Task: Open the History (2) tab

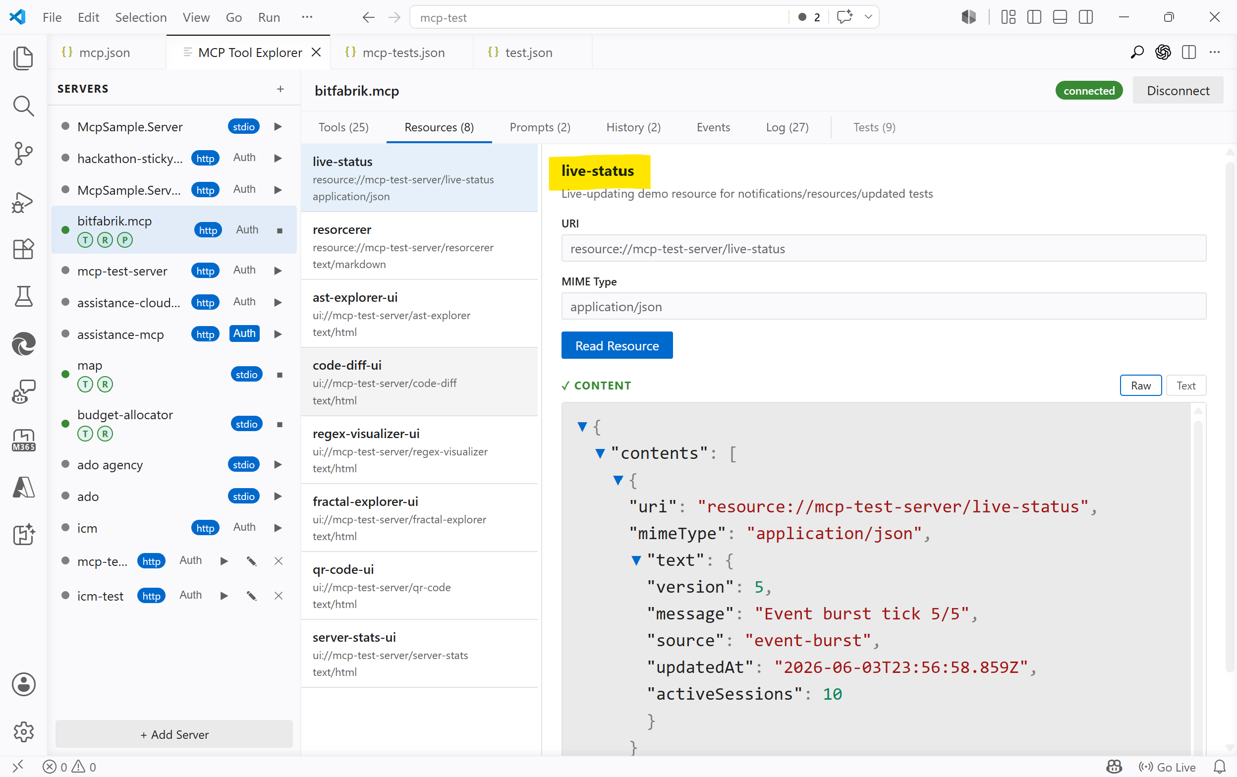Action: click(633, 127)
